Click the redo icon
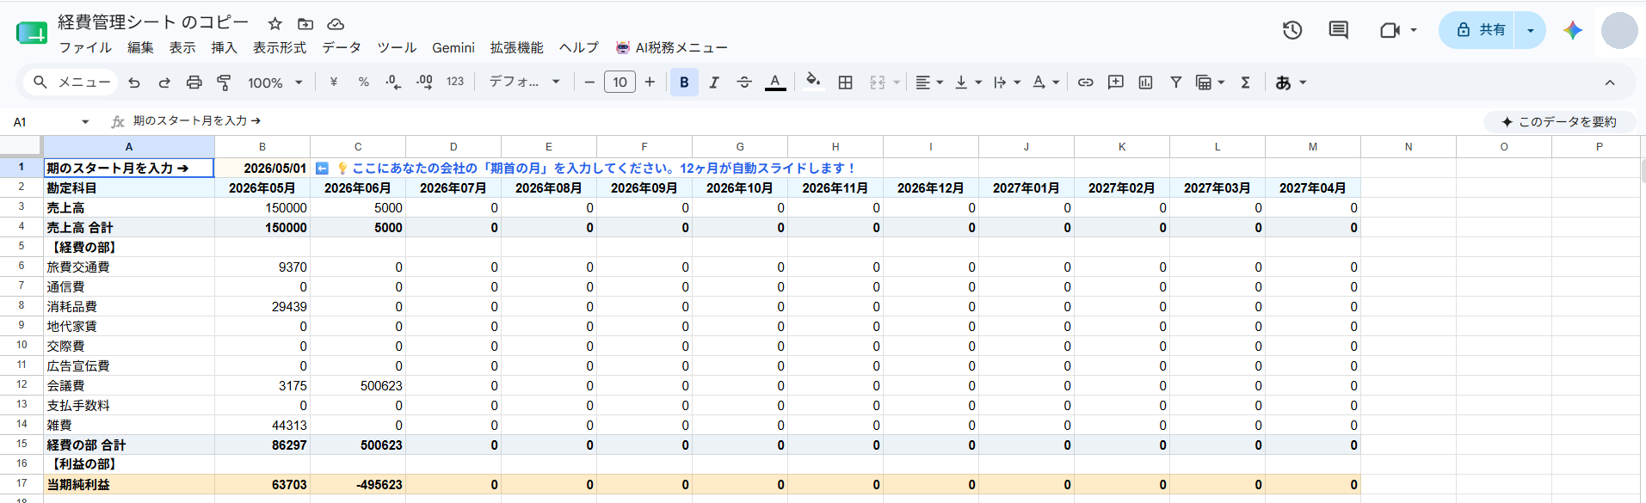This screenshot has height=503, width=1646. click(164, 83)
